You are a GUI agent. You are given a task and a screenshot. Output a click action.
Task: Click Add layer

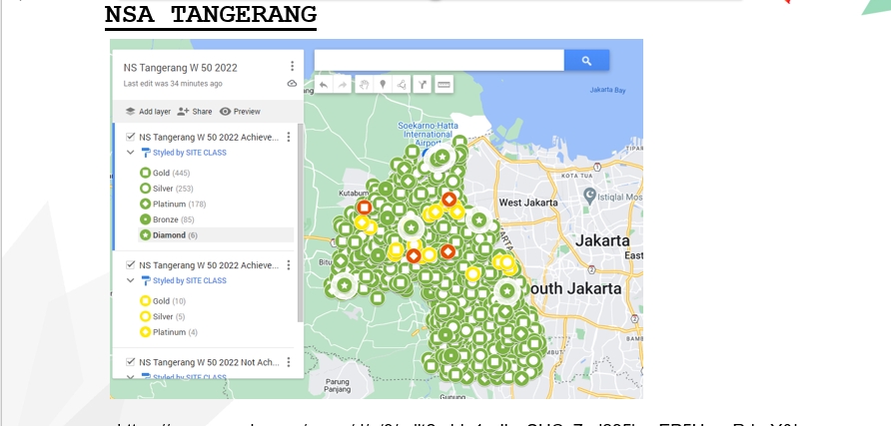pos(148,112)
